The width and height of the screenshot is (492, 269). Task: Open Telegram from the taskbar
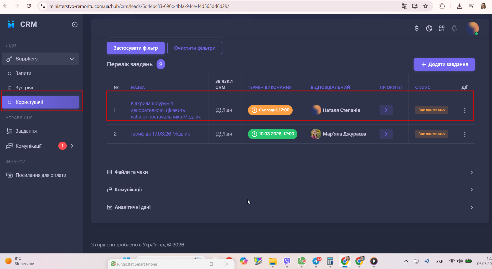(316, 261)
